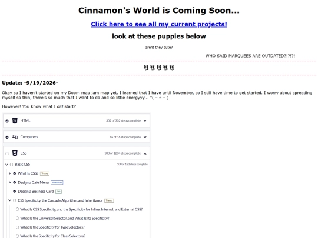Screen dimensions: 318x238
Task: Toggle the CSS section completion circle
Action: (x=7, y=153)
